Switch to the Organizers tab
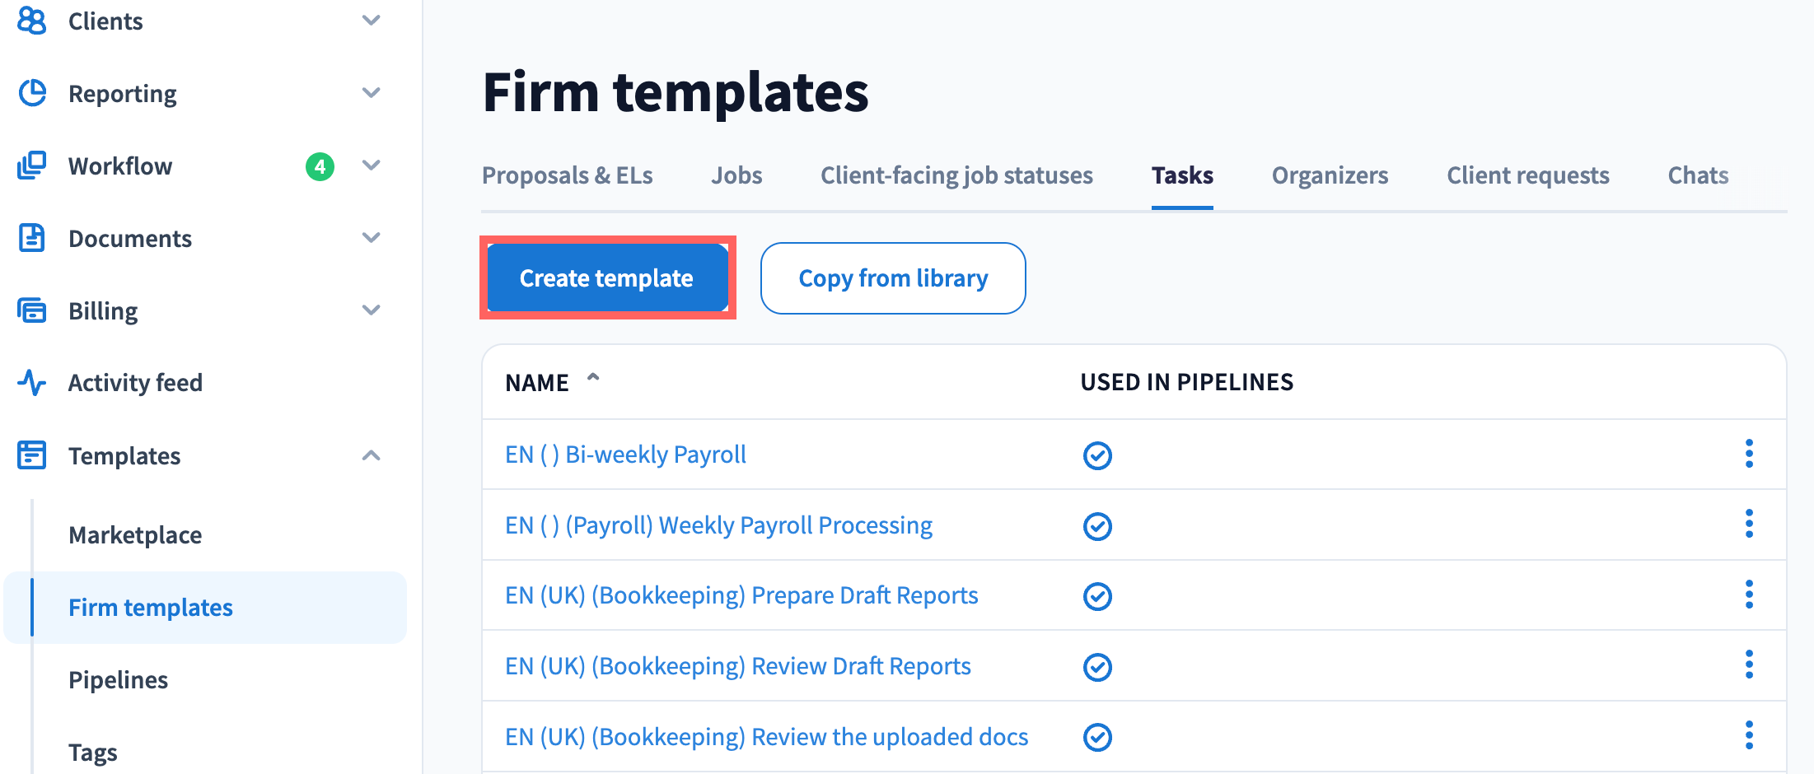Screen dimensions: 1814x774 1329,175
